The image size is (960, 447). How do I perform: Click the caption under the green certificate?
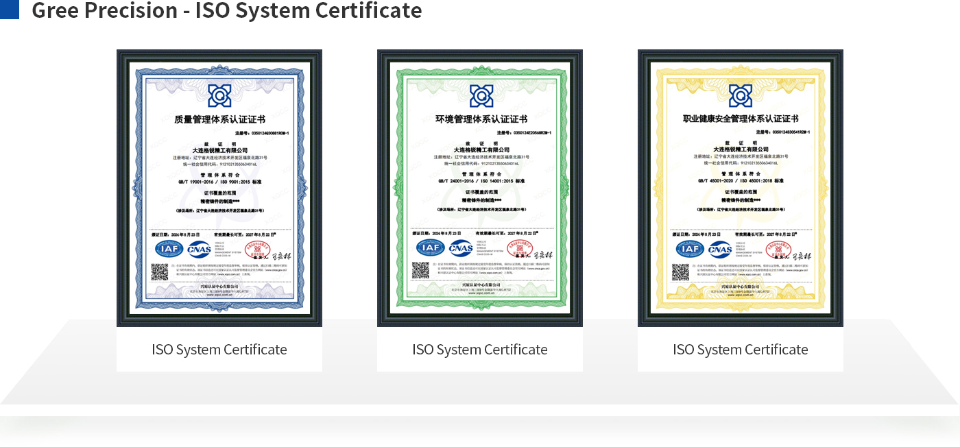480,350
